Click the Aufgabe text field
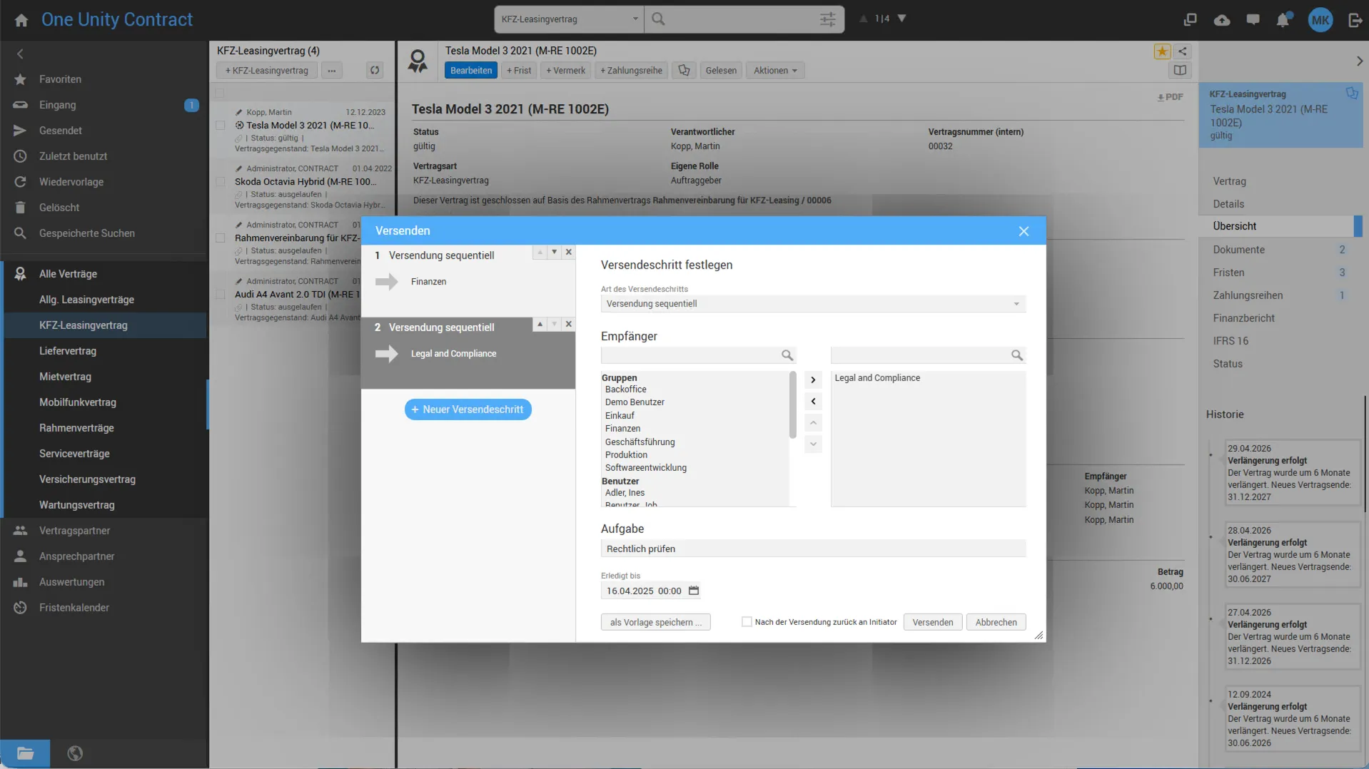Viewport: 1369px width, 769px height. [x=813, y=549]
